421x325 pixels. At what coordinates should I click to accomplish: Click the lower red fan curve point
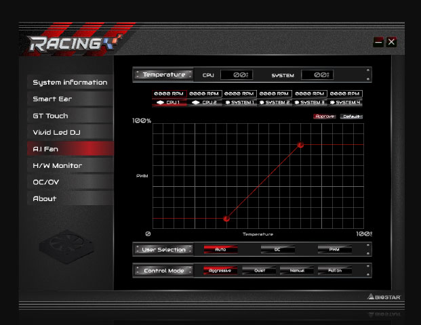[226, 219]
